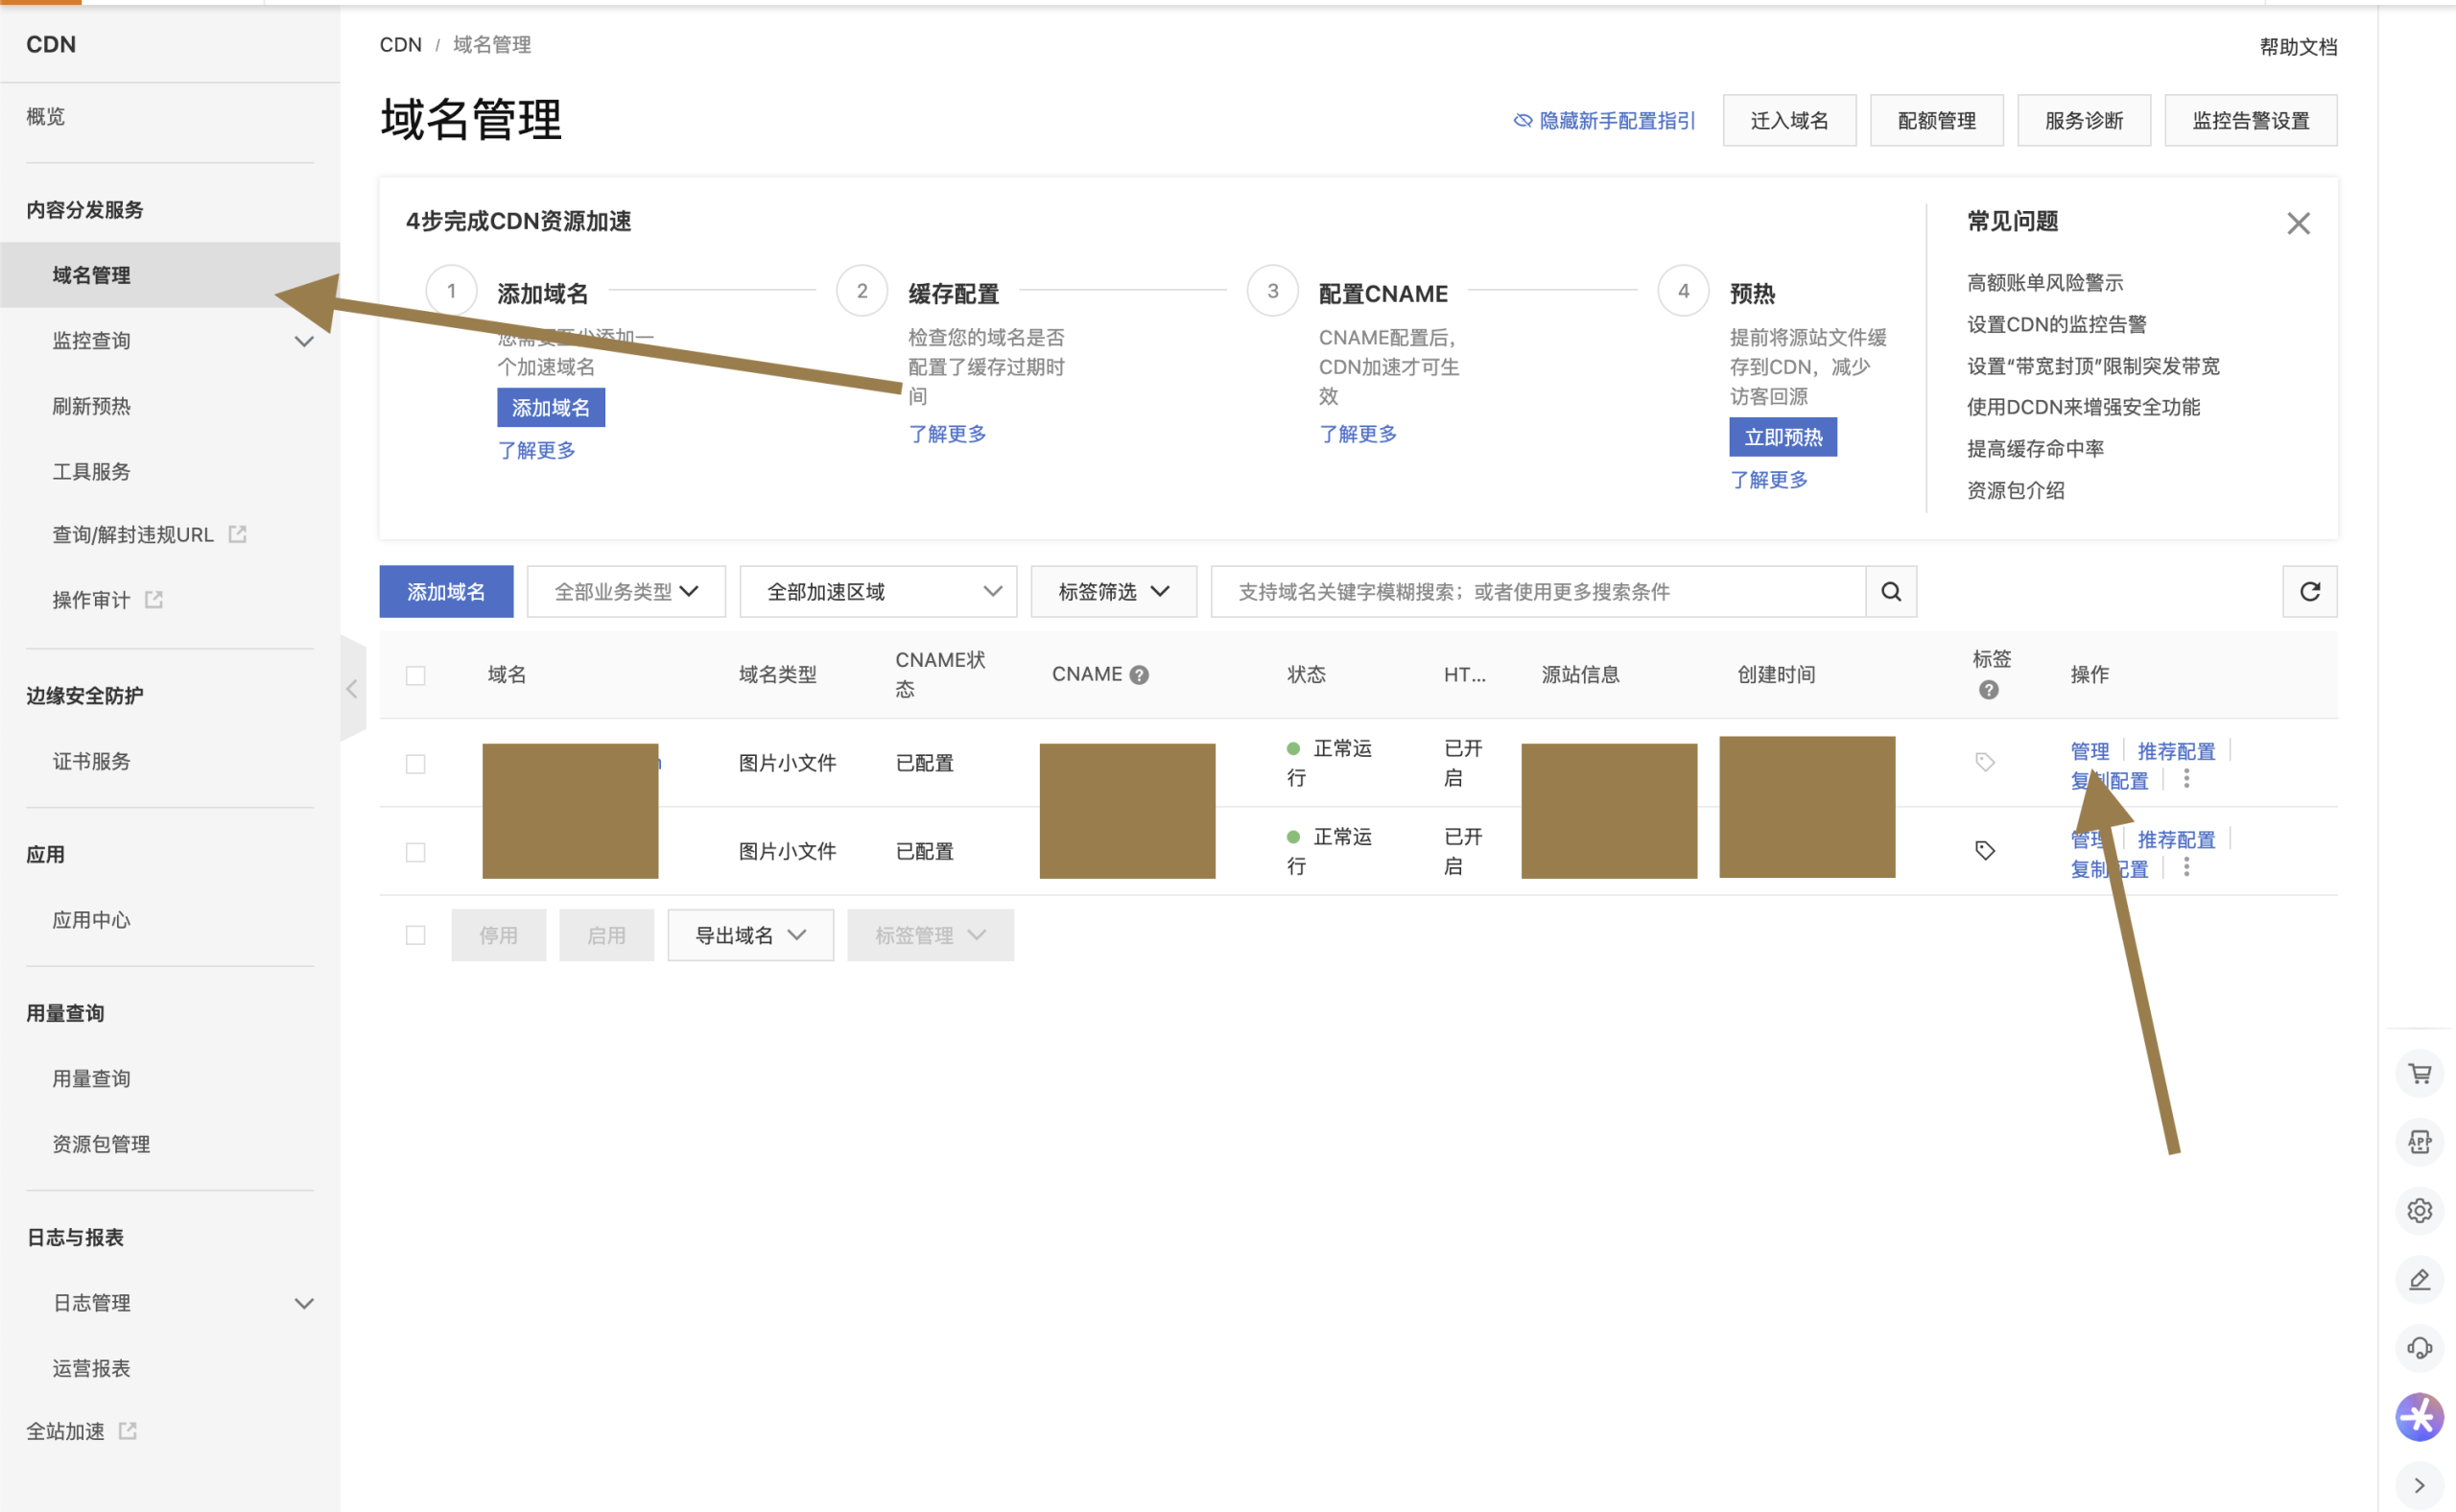2456x1512 pixels.
Task: Click the tag icon in the first row
Action: click(1985, 762)
